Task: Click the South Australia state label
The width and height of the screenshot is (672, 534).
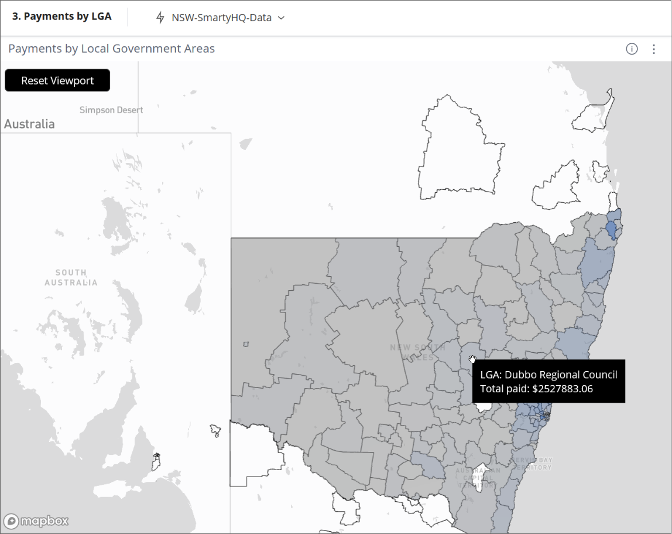Action: pos(71,277)
